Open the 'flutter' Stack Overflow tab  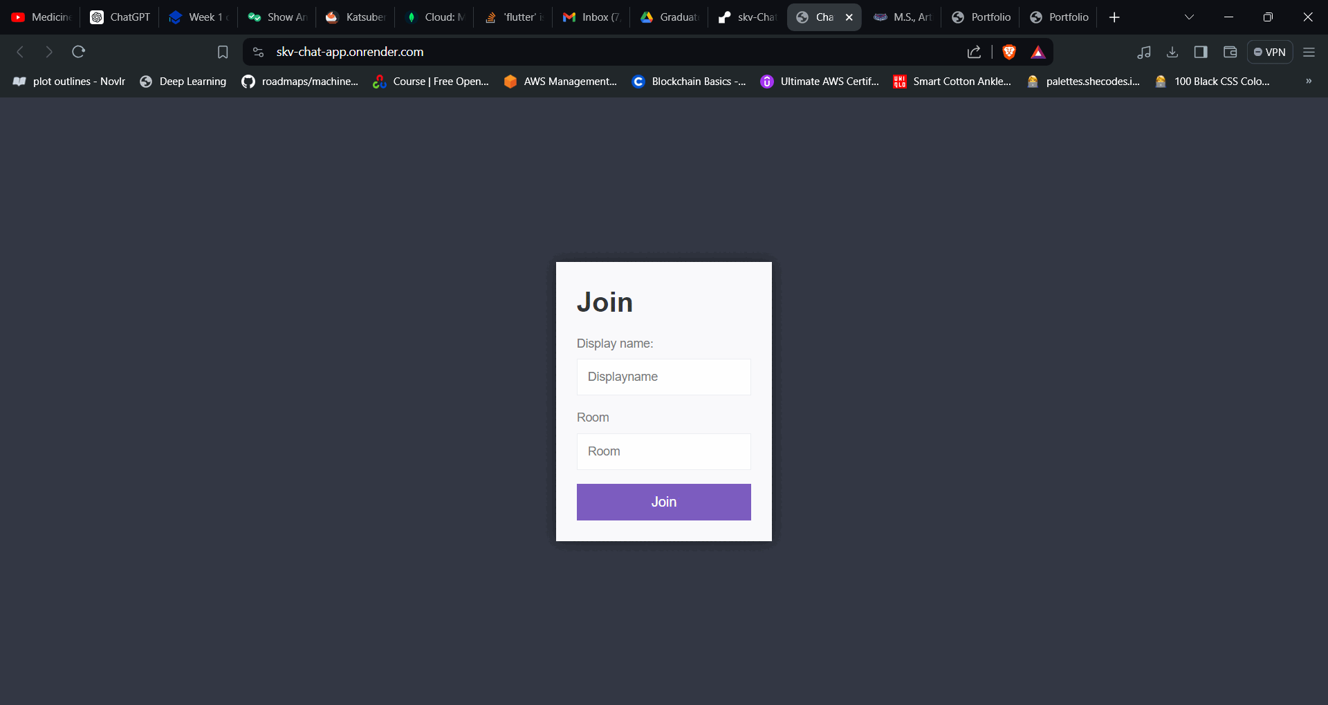(x=513, y=17)
